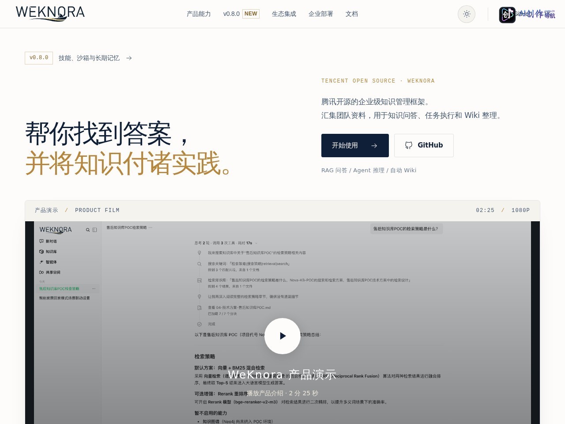The image size is (565, 424).
Task: Click the 1080P resolution label
Action: click(x=520, y=210)
